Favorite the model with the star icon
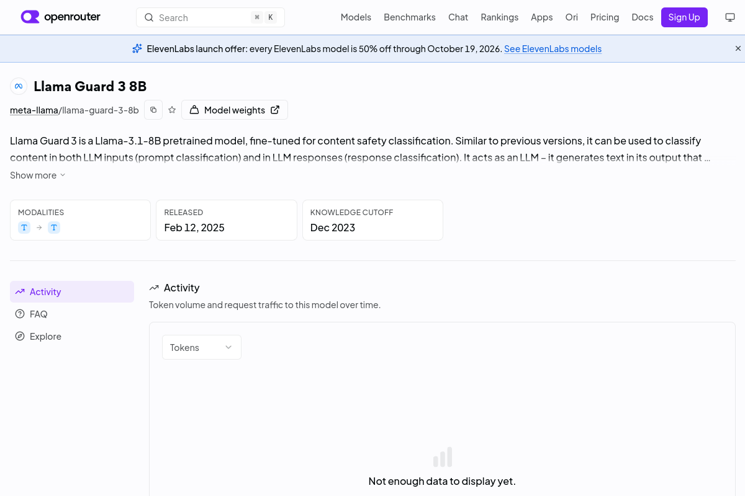 tap(172, 110)
